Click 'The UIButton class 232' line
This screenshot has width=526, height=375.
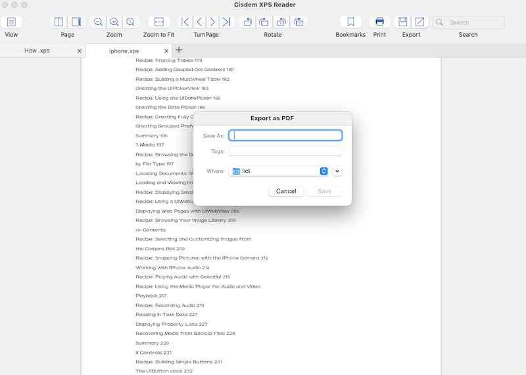[x=164, y=371]
